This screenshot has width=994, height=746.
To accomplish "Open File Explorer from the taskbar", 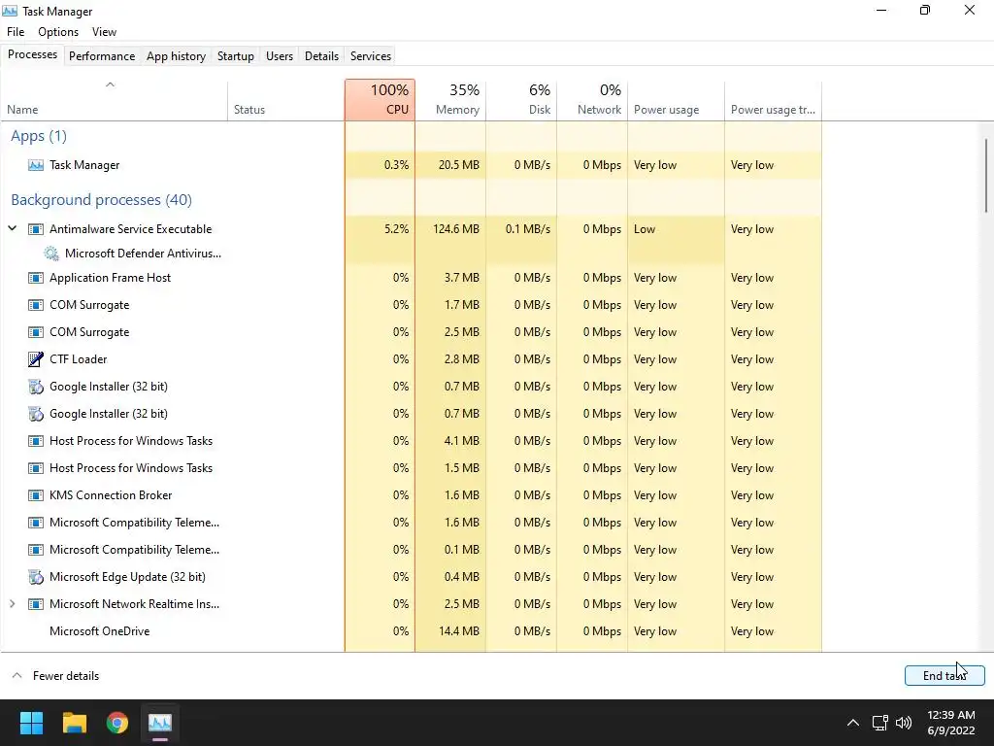I will click(74, 723).
